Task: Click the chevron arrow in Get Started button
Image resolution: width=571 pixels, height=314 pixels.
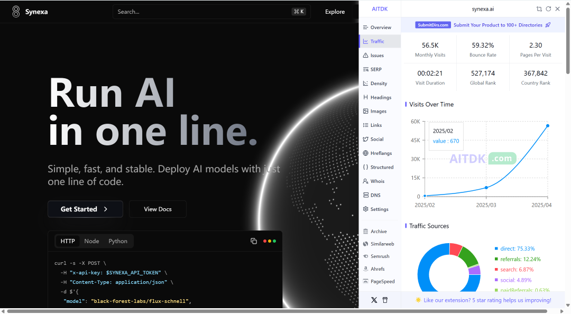Action: (x=106, y=209)
